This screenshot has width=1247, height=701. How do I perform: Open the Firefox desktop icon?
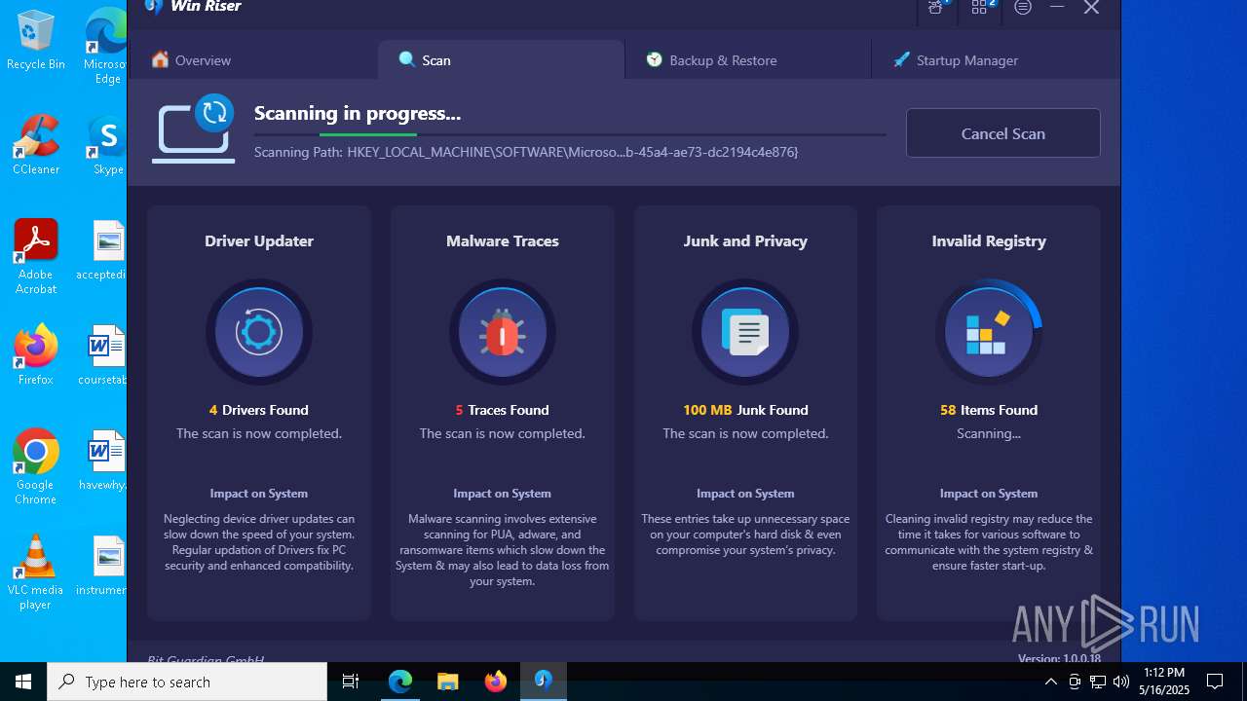(35, 355)
